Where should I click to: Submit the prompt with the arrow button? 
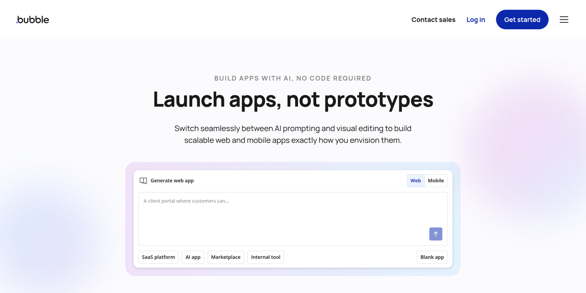click(x=436, y=234)
